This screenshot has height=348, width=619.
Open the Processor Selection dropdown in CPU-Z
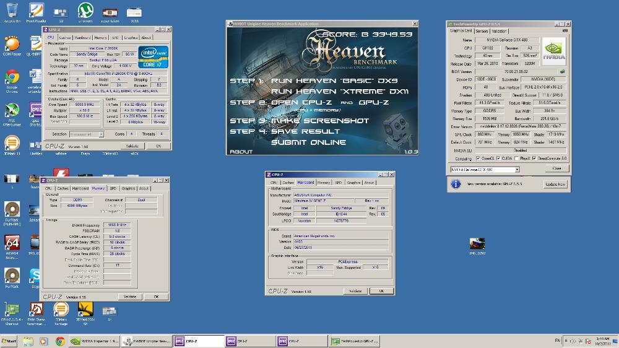click(x=101, y=134)
